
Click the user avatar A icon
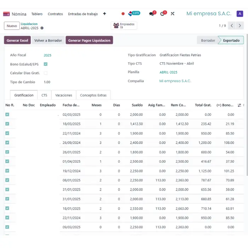[x=240, y=14]
